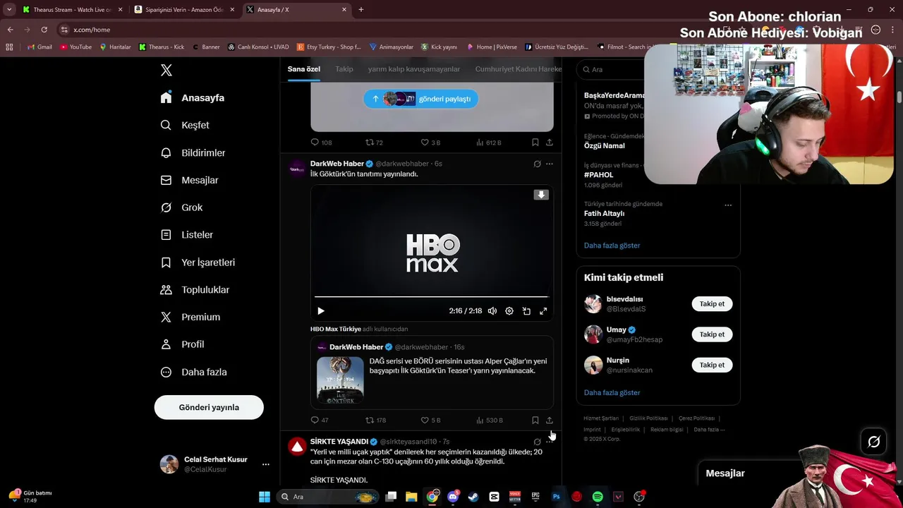The image size is (903, 508).
Task: Repost the post showing 178 reposts
Action: click(x=375, y=420)
